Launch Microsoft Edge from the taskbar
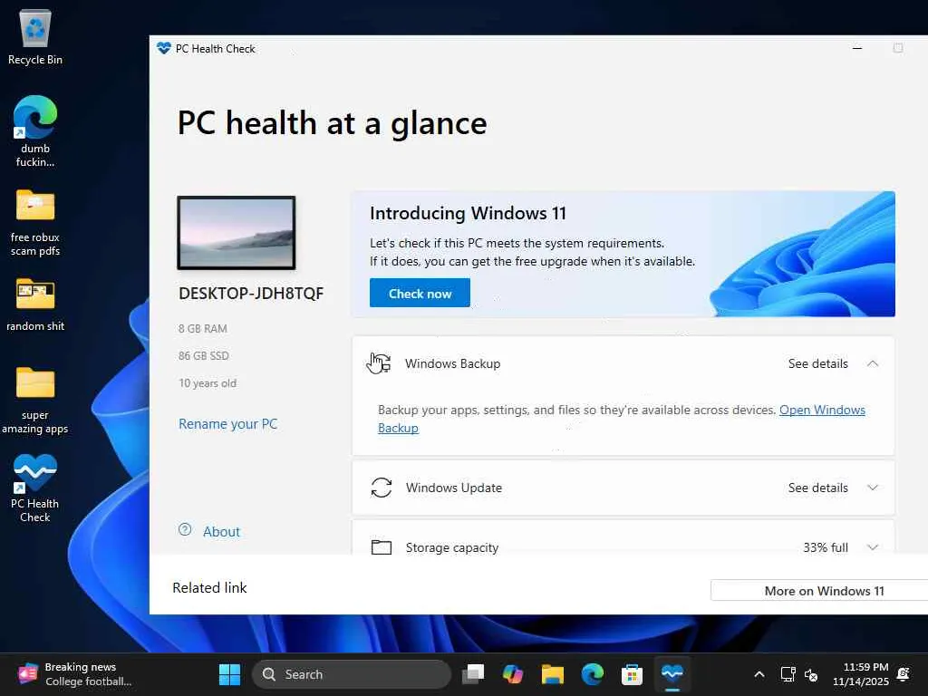 592,674
